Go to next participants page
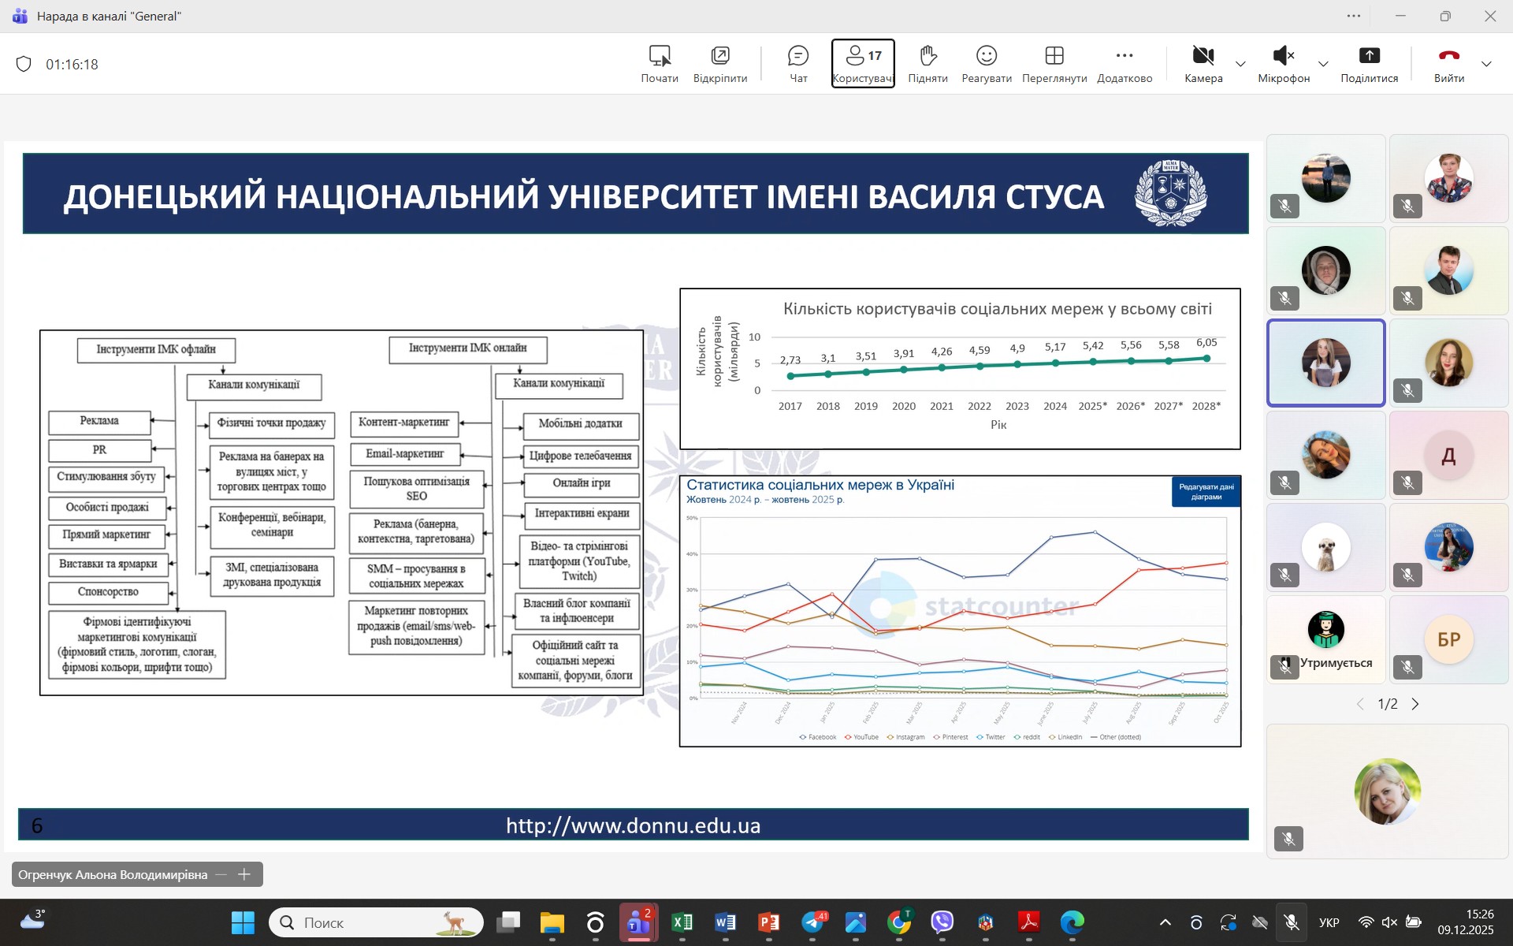This screenshot has width=1513, height=946. pos(1415,704)
